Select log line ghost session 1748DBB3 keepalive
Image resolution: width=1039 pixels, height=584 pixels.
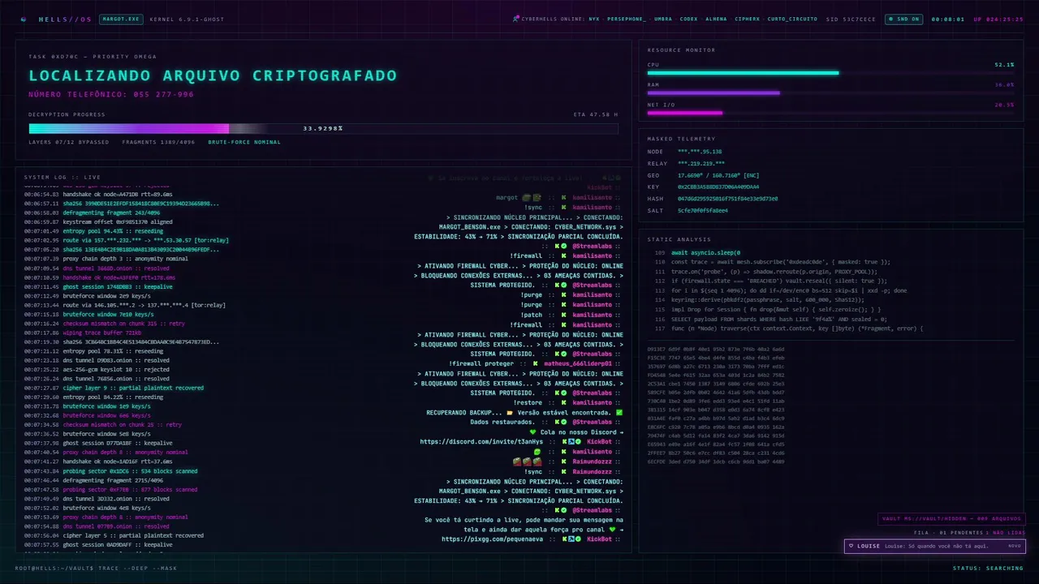pyautogui.click(x=99, y=286)
